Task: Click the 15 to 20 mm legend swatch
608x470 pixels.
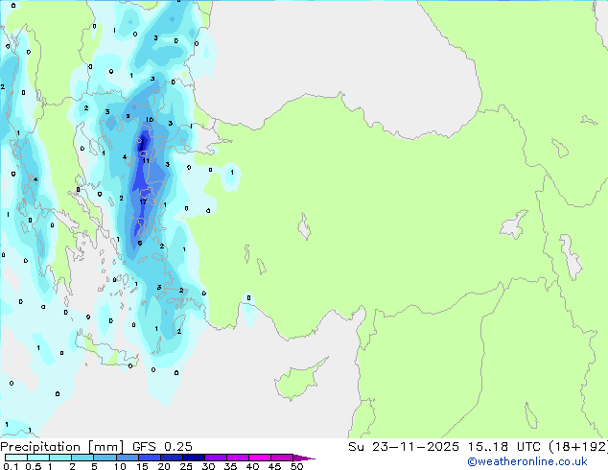Action: pyautogui.click(x=149, y=458)
